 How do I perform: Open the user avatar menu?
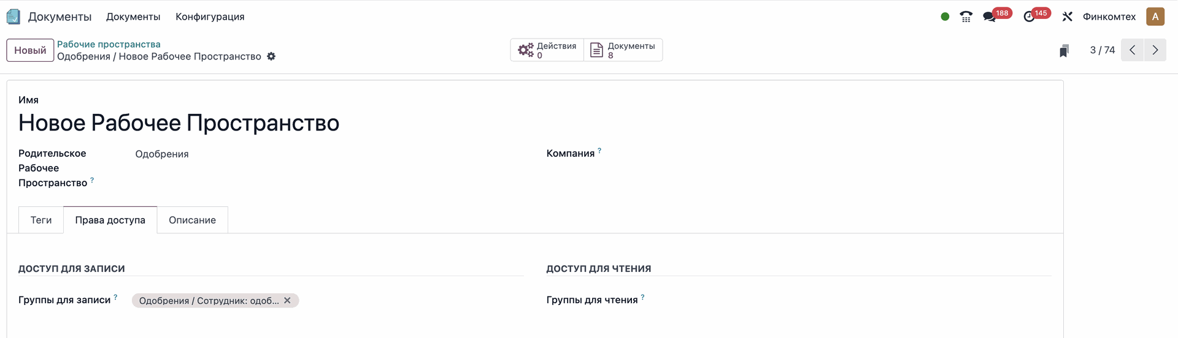tap(1155, 17)
